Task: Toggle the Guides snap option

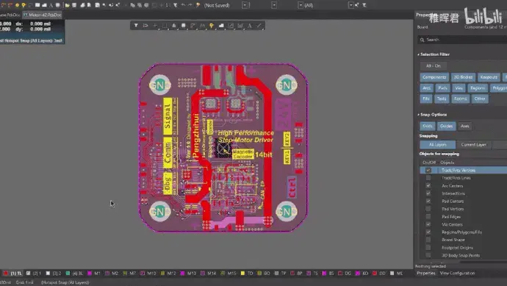Action: coord(446,126)
